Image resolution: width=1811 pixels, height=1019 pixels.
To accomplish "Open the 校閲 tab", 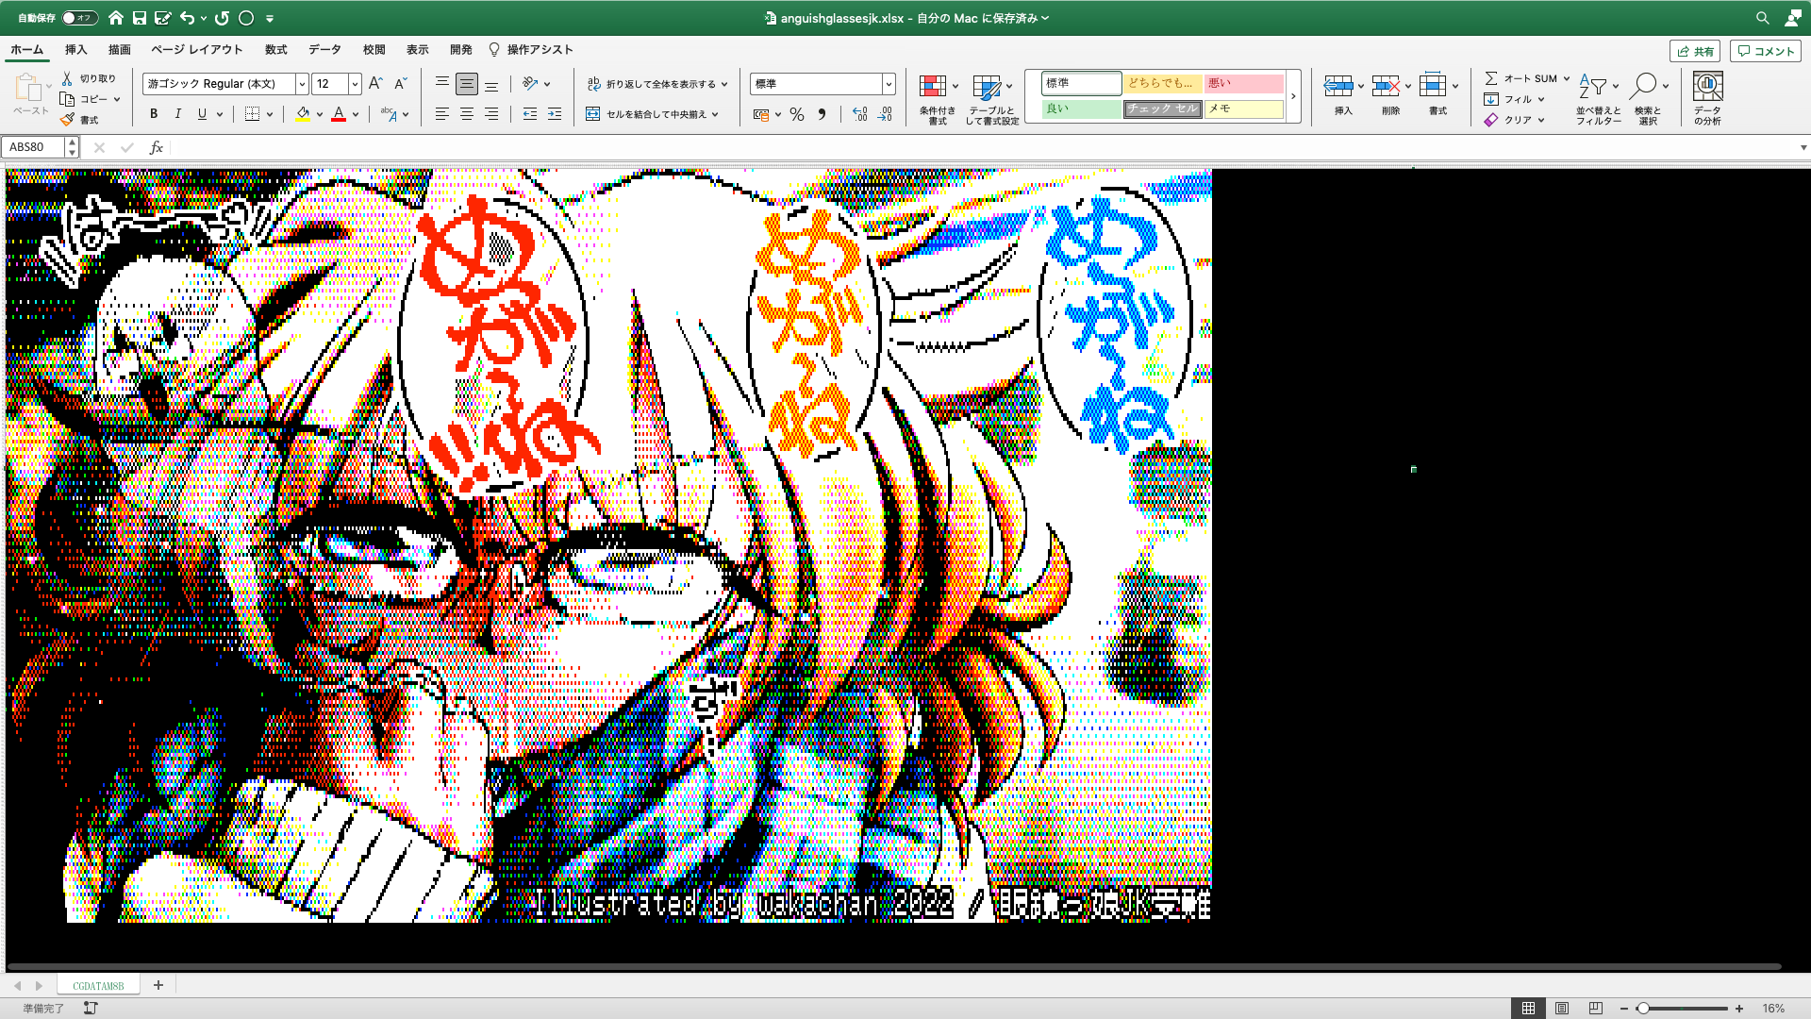I will pos(374,50).
